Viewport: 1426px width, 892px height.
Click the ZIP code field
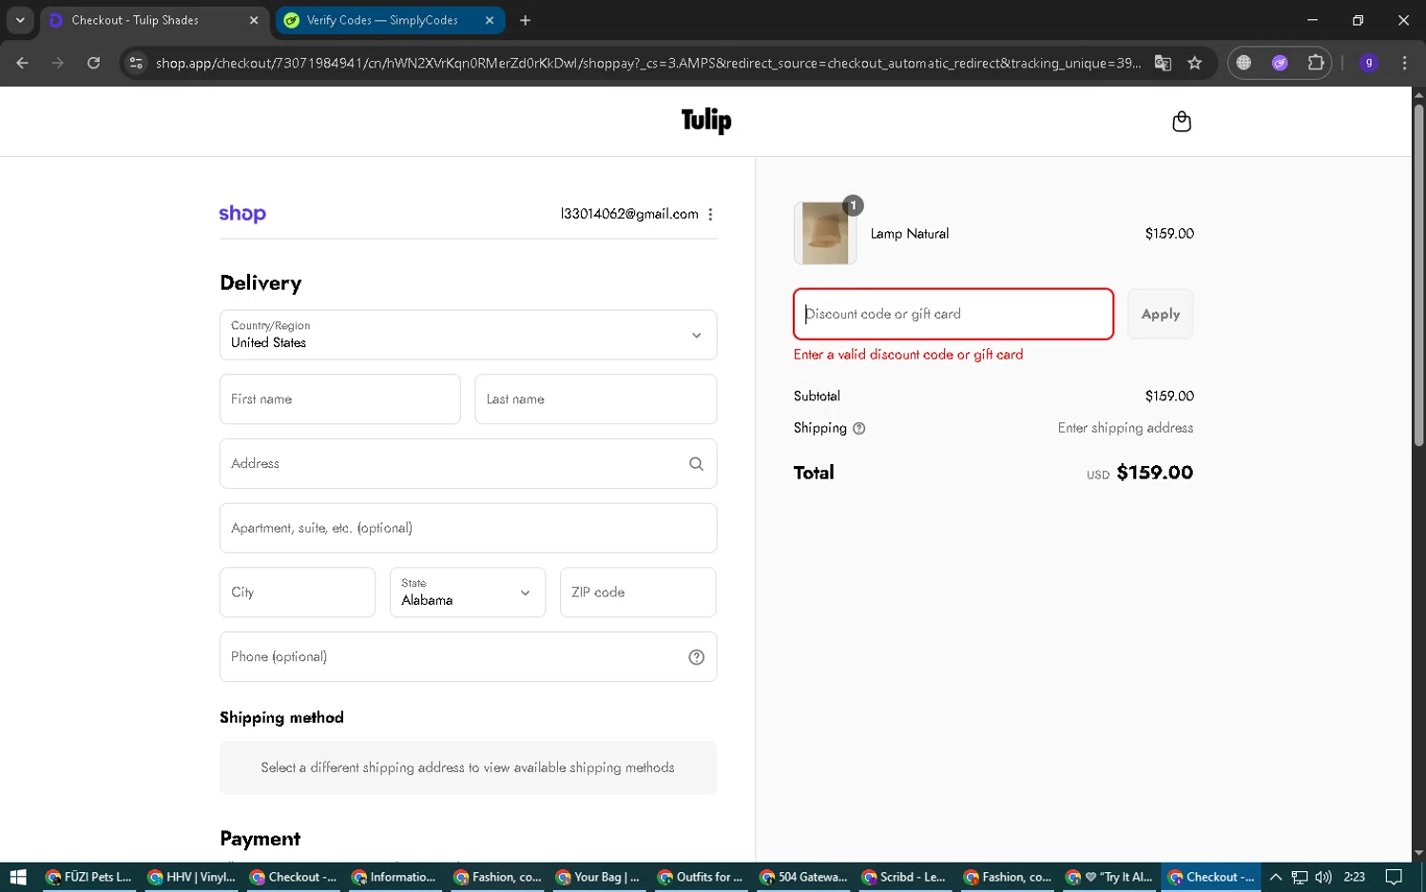638,592
